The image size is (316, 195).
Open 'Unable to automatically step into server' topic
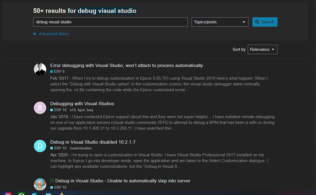point(123,181)
